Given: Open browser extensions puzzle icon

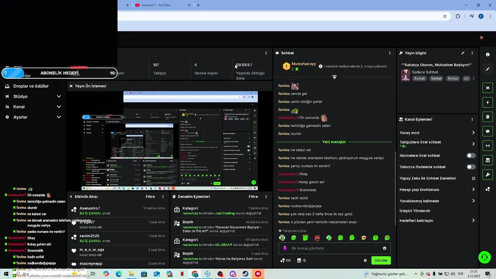Looking at the screenshot, I should pyautogui.click(x=458, y=16).
